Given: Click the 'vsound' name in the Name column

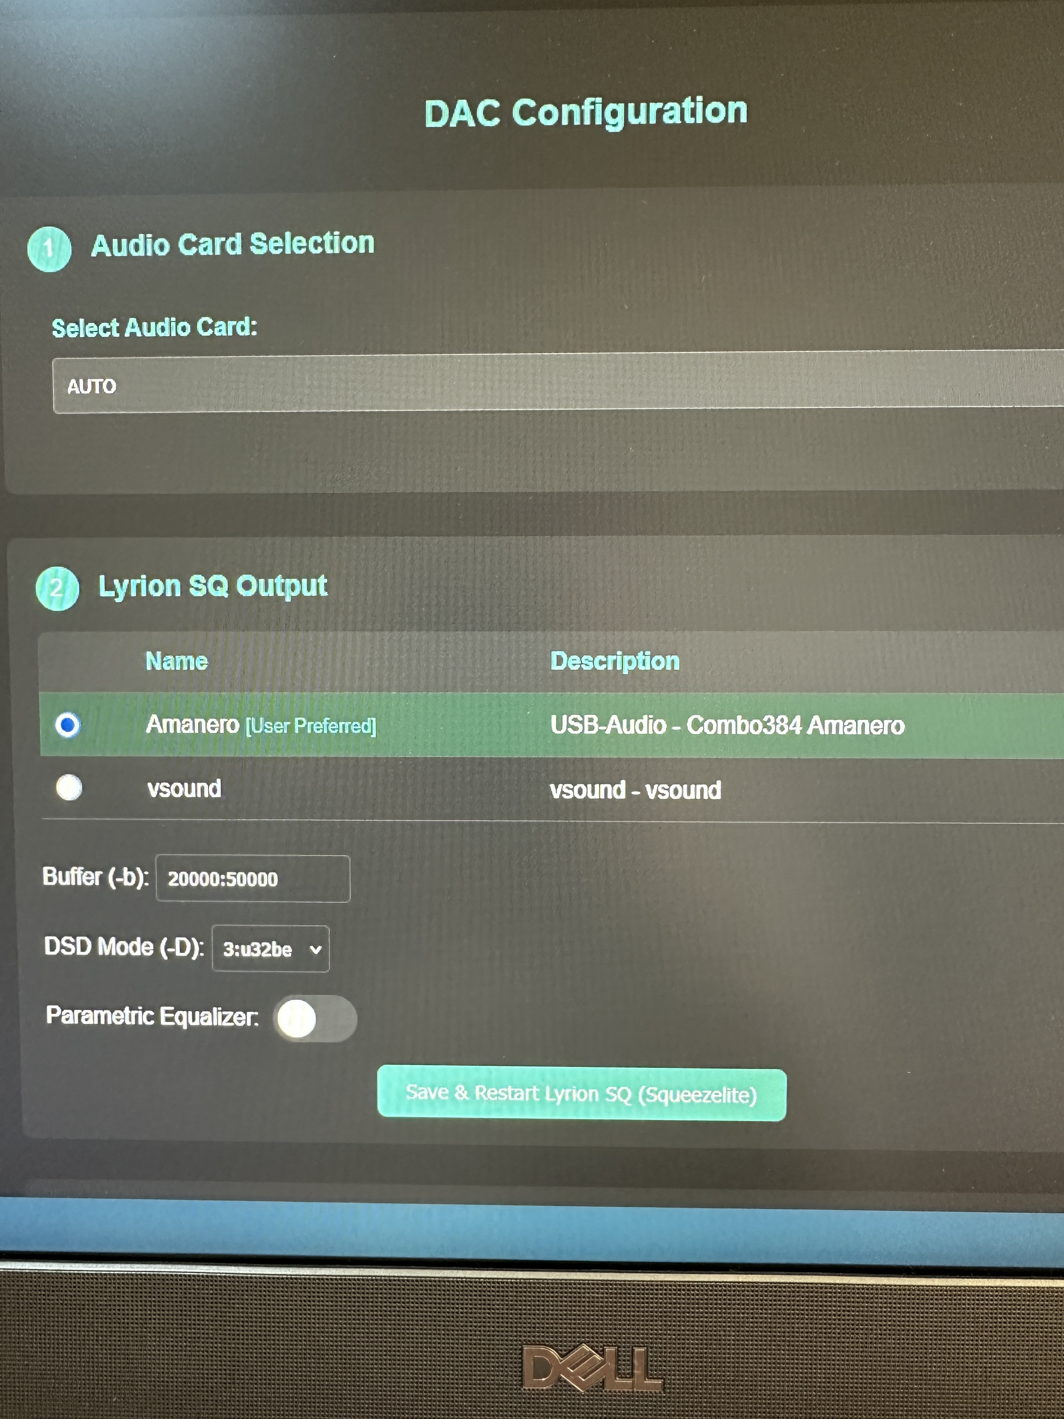Looking at the screenshot, I should coord(185,788).
